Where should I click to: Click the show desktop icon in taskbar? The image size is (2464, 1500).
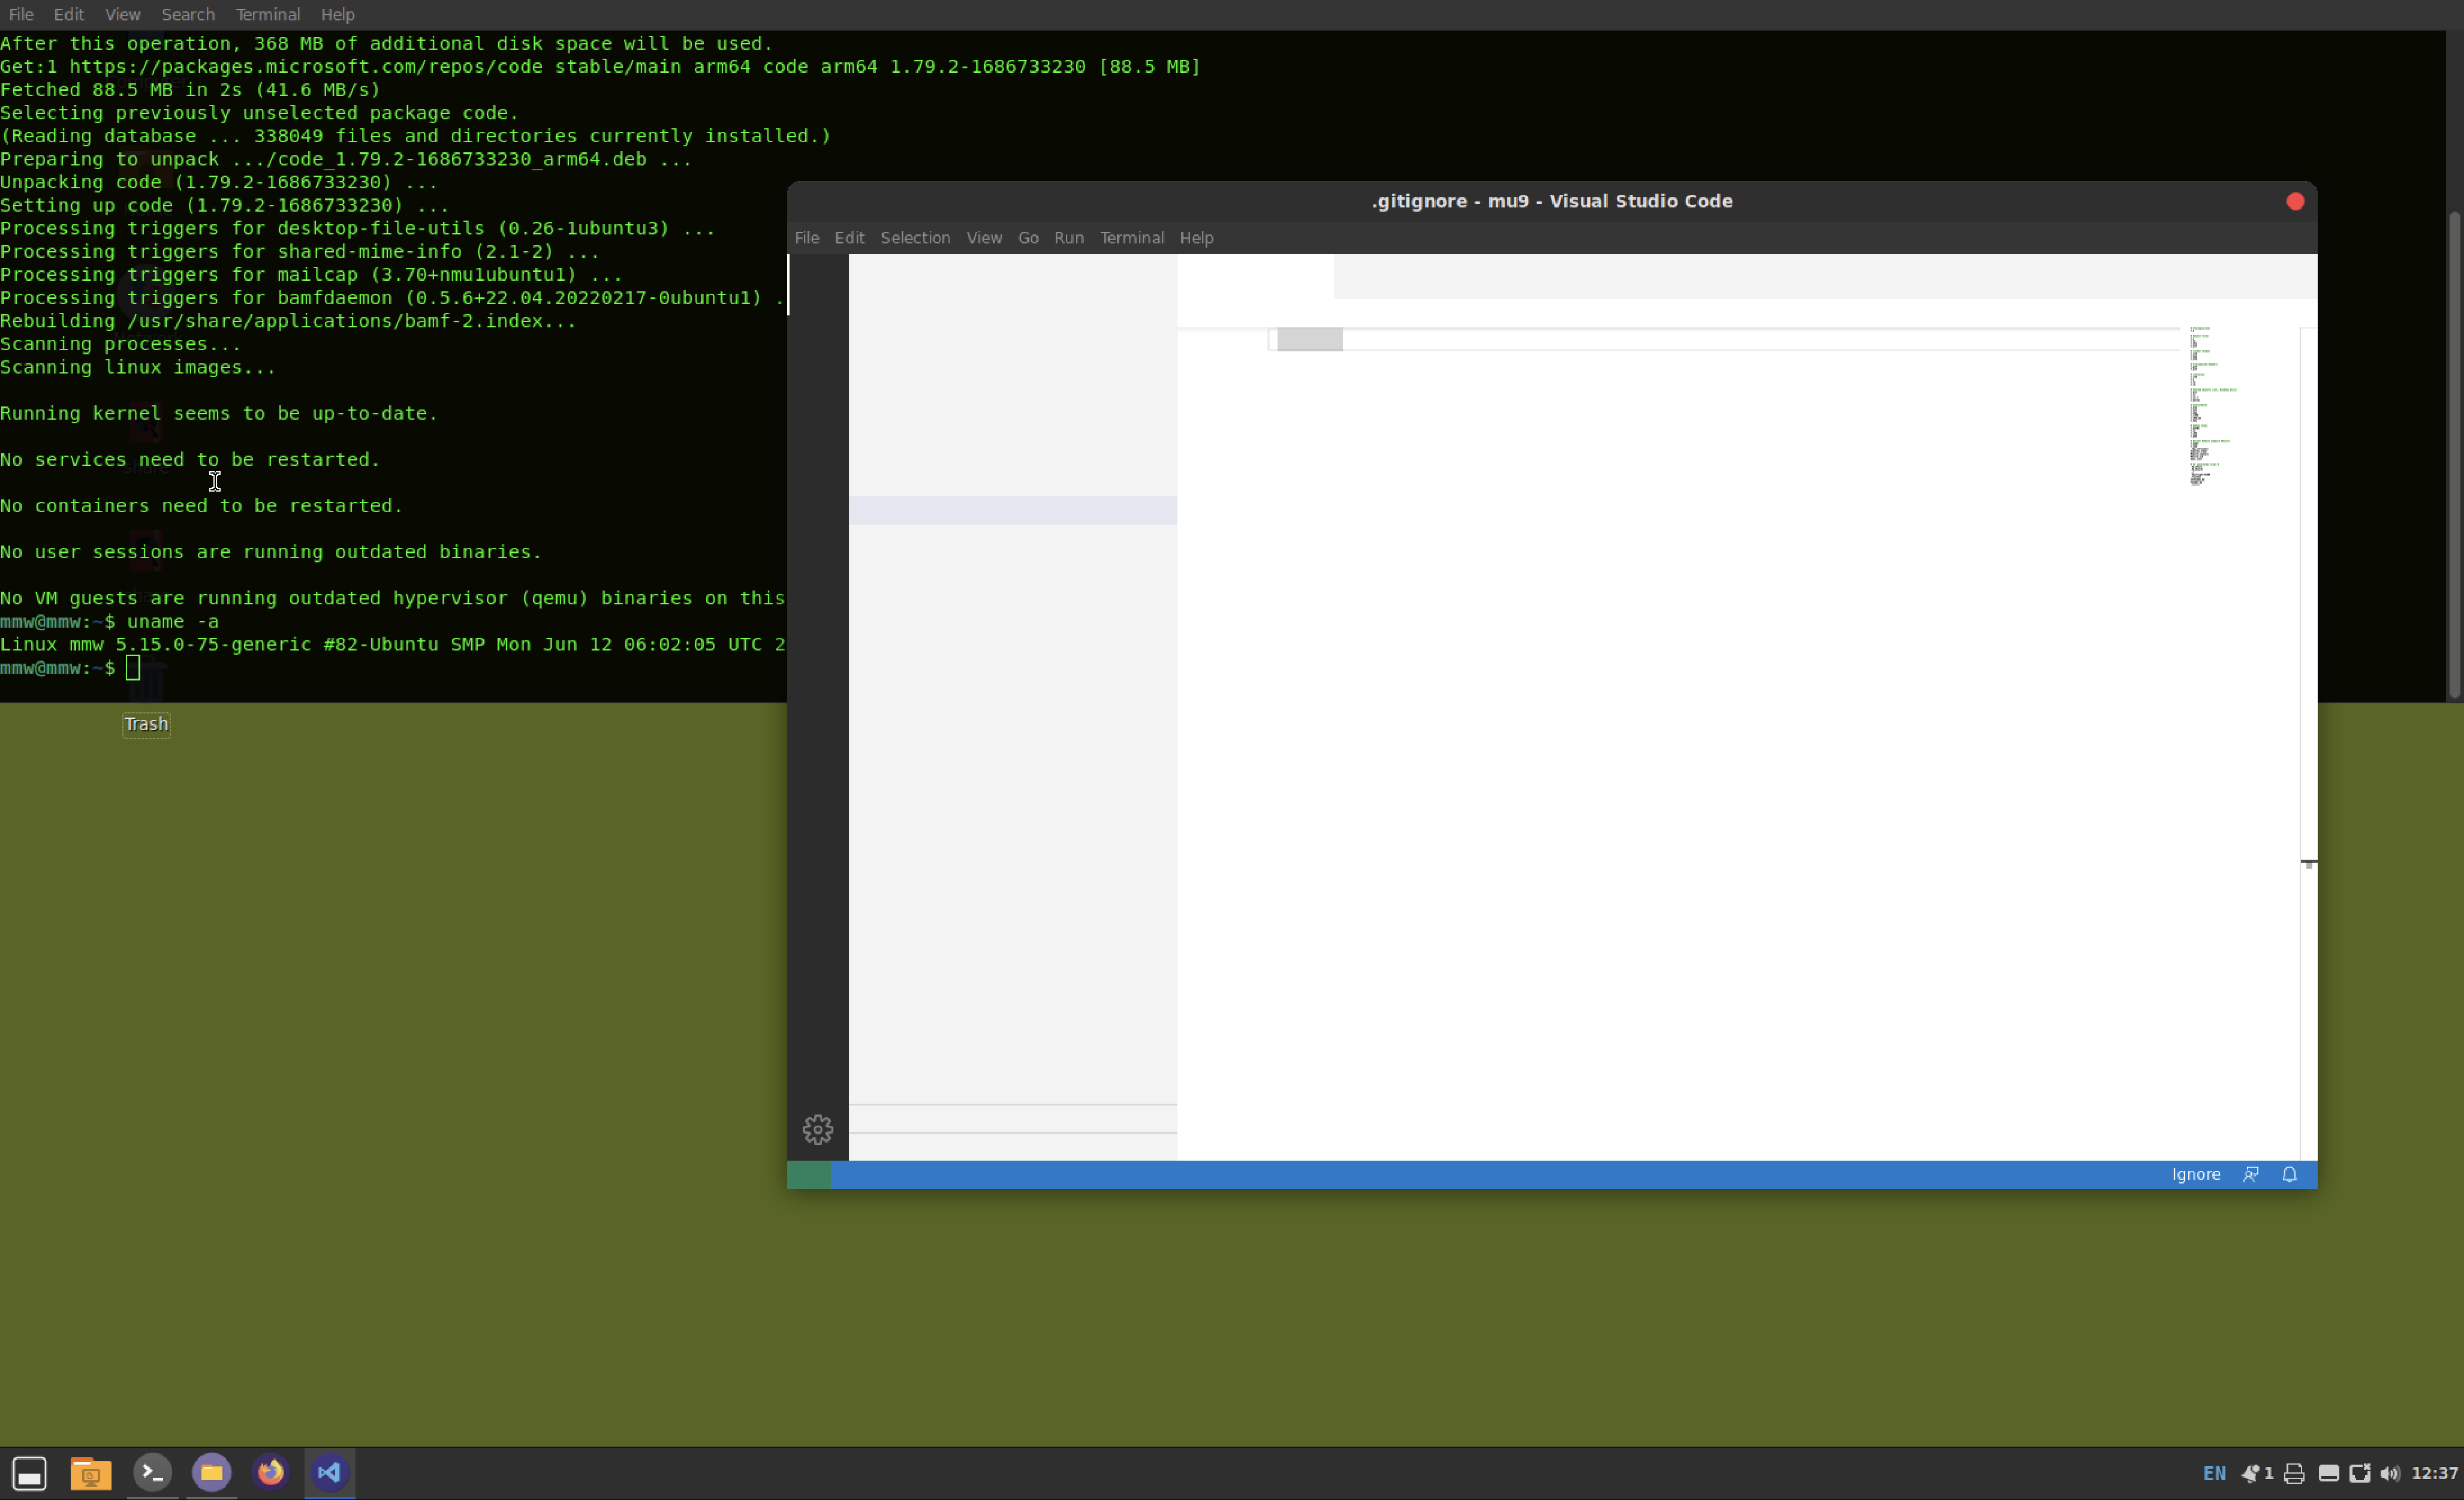tap(29, 1473)
